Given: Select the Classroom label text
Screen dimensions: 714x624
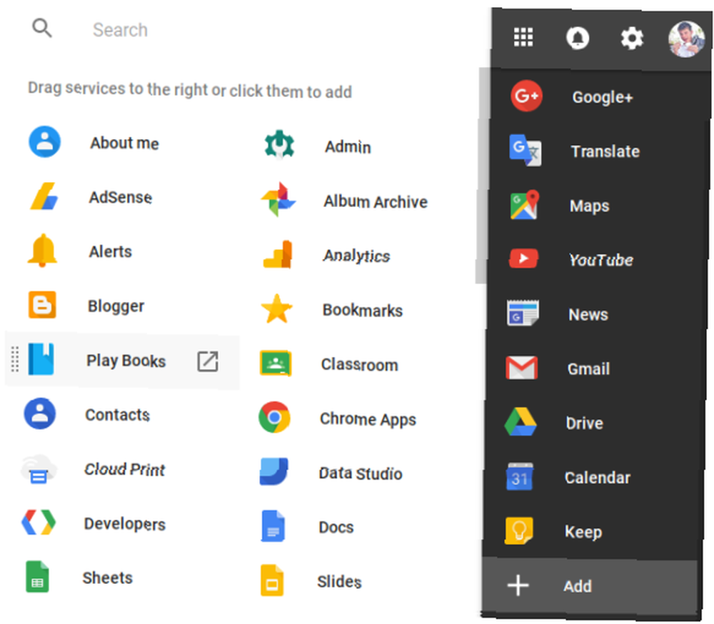Looking at the screenshot, I should coord(360,364).
